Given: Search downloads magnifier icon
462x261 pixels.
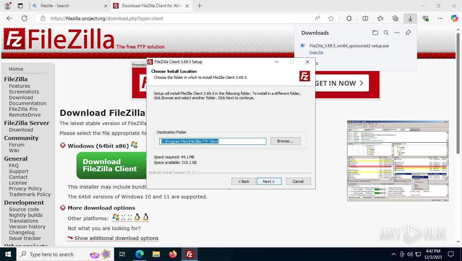Looking at the screenshot, I should (x=386, y=33).
